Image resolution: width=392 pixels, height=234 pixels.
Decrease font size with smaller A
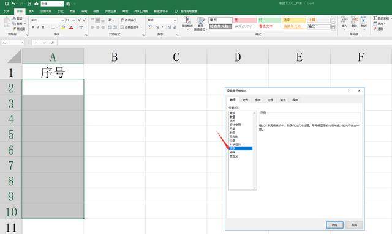[x=84, y=20]
